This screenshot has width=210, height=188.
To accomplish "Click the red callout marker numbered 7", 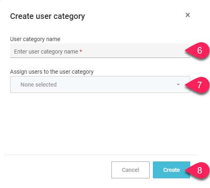I will pos(198,85).
